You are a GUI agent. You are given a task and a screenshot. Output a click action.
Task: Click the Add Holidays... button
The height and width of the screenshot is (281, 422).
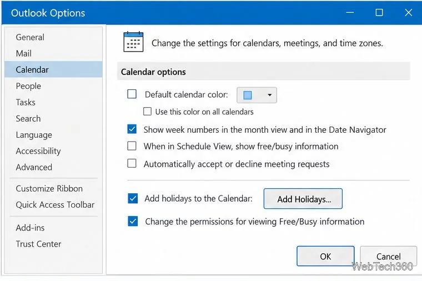(303, 199)
